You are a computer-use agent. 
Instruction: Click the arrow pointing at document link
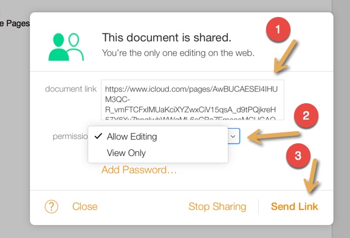[285, 56]
